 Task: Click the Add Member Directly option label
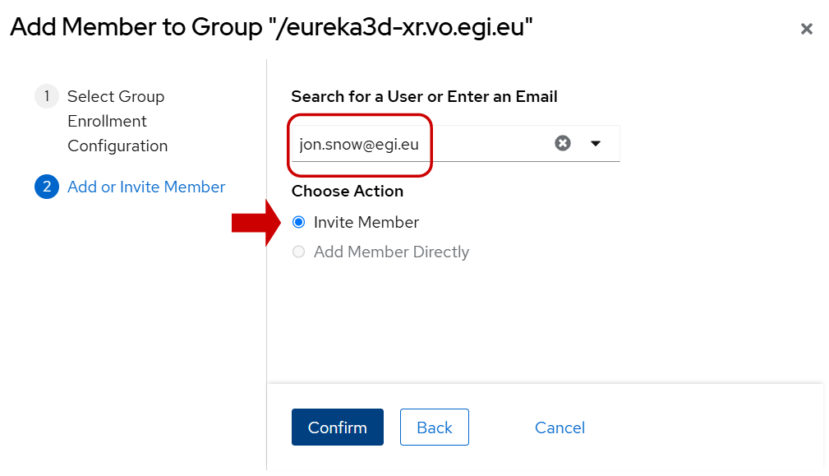[391, 252]
